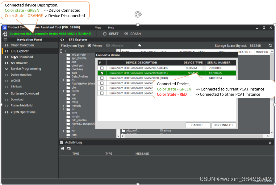Screen dimensions: 276x185
Task: Close the Activity Log panel
Action: (270, 143)
